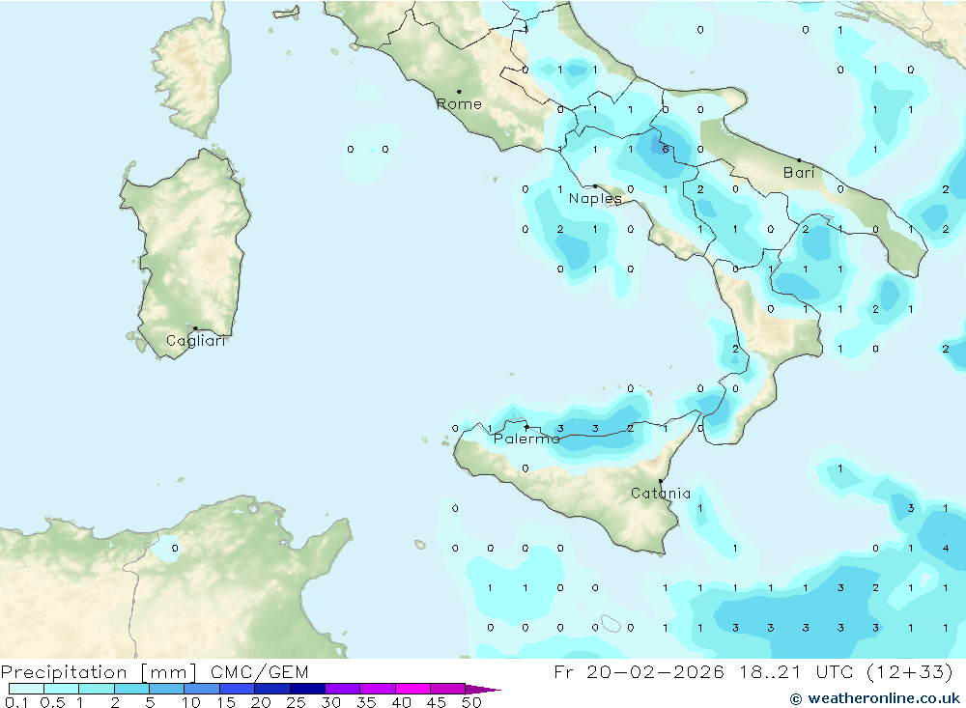The width and height of the screenshot is (966, 708).
Task: Click the Rome city marker dot
Action: (459, 92)
